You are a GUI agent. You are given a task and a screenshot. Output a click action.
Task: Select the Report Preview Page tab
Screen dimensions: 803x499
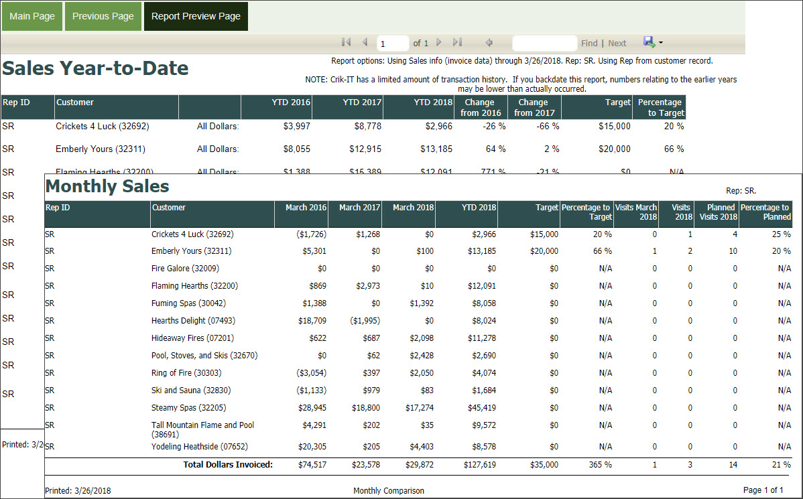tap(196, 16)
